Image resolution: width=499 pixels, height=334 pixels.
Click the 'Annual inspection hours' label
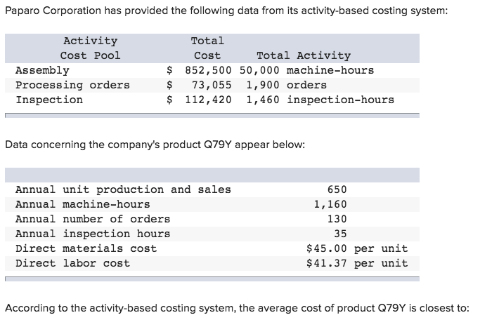[93, 234]
